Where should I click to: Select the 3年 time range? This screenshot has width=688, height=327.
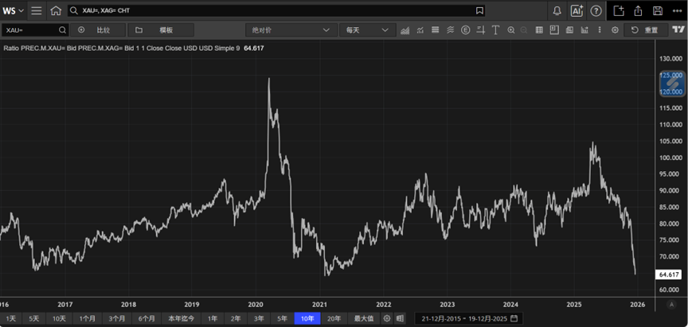pyautogui.click(x=259, y=319)
